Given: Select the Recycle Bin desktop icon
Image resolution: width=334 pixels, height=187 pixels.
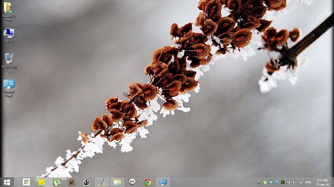Looking at the screenshot, I should (9, 60).
